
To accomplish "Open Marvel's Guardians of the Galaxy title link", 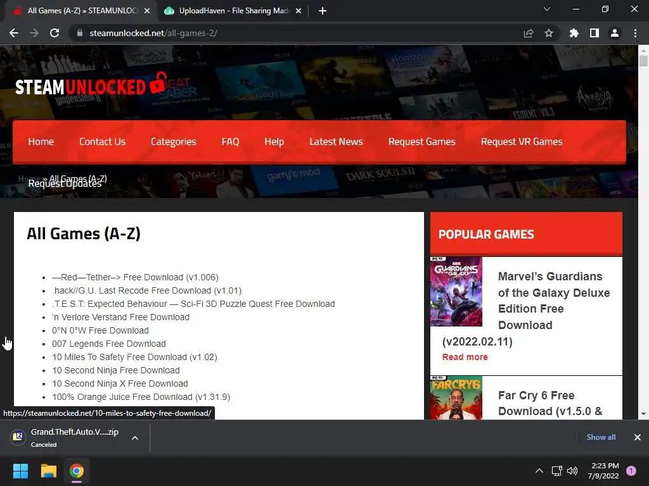I will [554, 301].
